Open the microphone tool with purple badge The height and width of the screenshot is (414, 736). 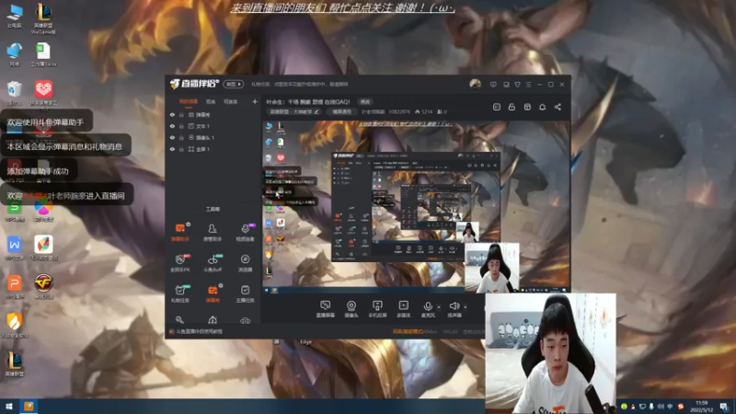tap(245, 232)
